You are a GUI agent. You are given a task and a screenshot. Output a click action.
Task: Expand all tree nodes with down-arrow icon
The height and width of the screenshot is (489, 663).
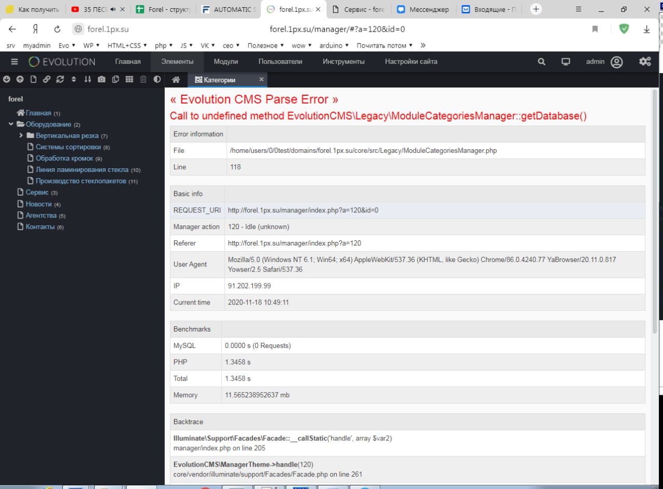(7, 79)
